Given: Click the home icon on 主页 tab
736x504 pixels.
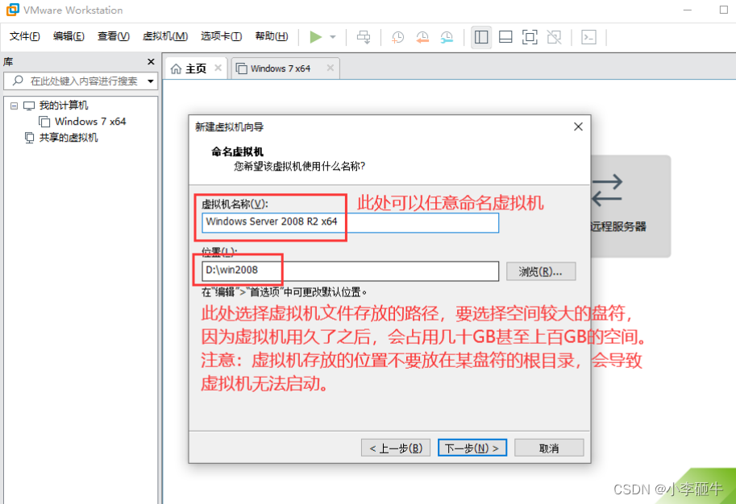Looking at the screenshot, I should [176, 69].
